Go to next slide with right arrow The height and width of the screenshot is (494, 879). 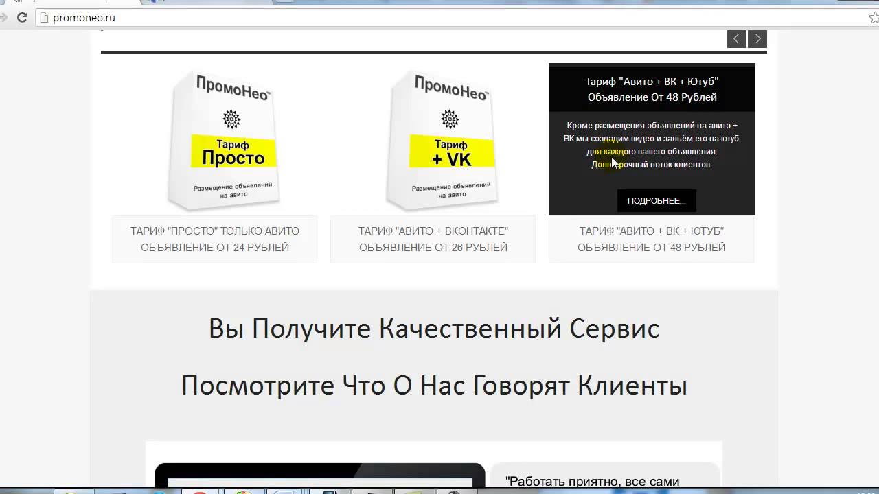(x=757, y=39)
